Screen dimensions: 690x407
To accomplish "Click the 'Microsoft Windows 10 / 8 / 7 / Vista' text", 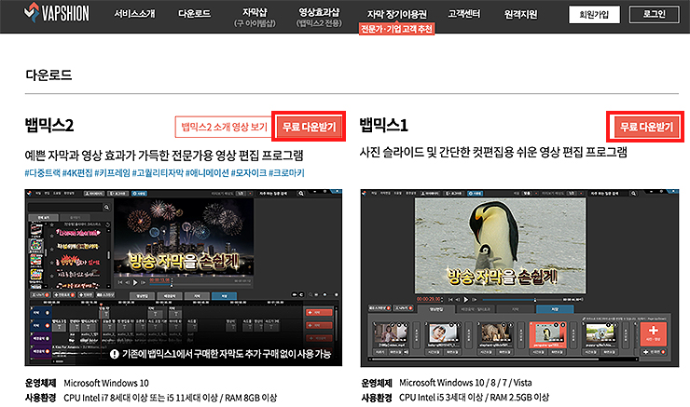I will [465, 383].
